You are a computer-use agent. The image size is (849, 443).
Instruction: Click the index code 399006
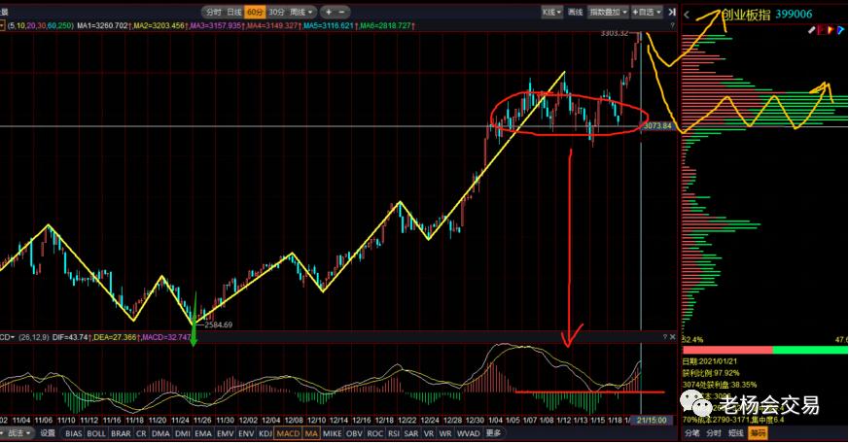coord(794,15)
